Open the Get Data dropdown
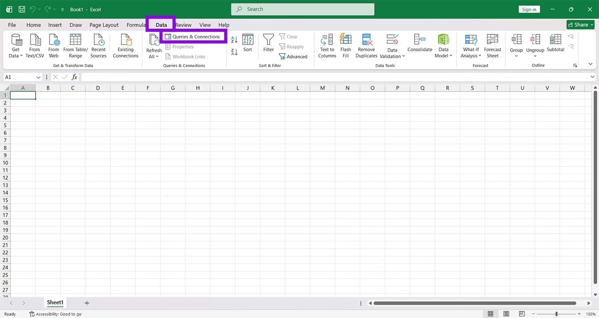This screenshot has height=318, width=599. pyautogui.click(x=16, y=46)
